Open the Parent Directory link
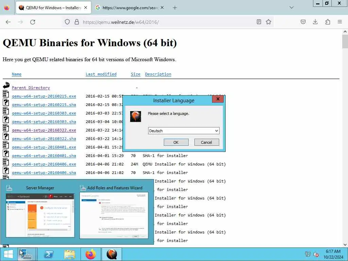The height and width of the screenshot is (261, 348). coord(31,88)
